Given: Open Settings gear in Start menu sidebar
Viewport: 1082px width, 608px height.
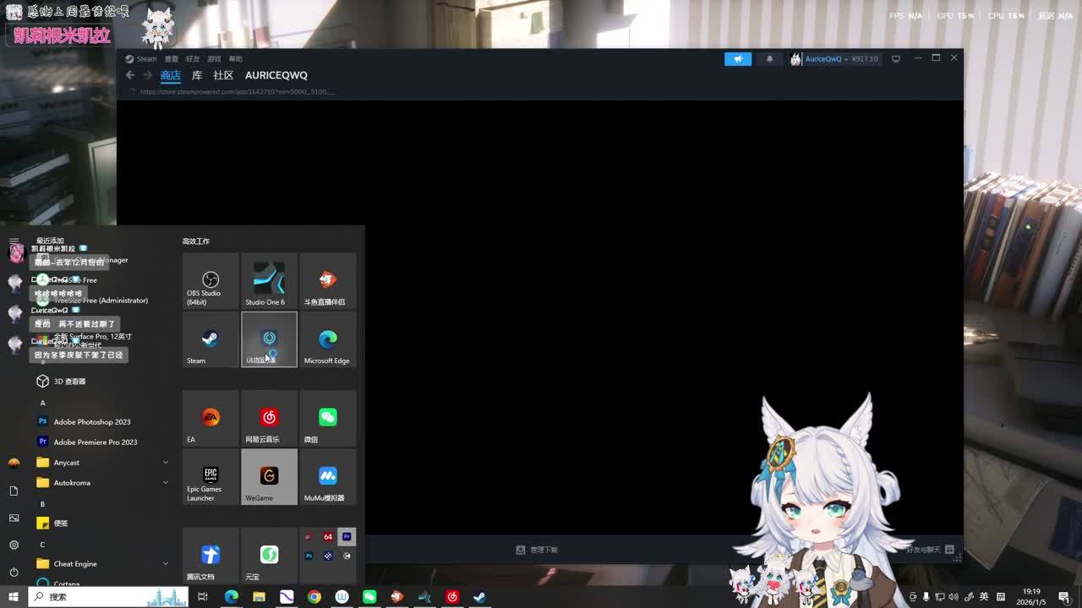Looking at the screenshot, I should tap(14, 545).
